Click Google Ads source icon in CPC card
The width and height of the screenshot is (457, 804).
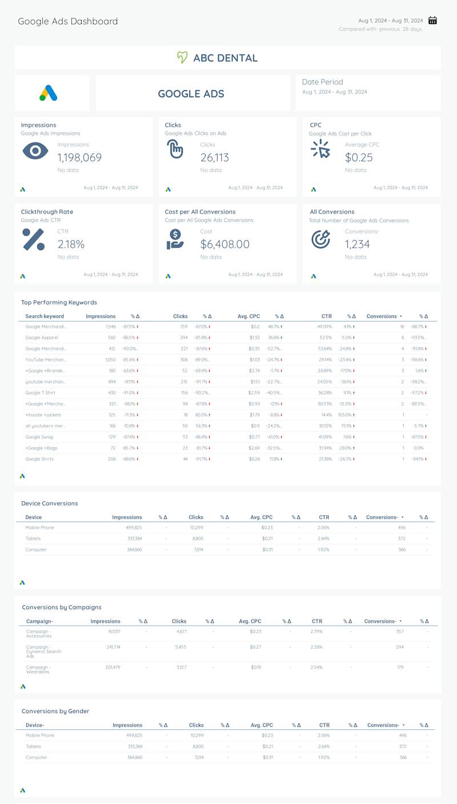click(x=314, y=189)
